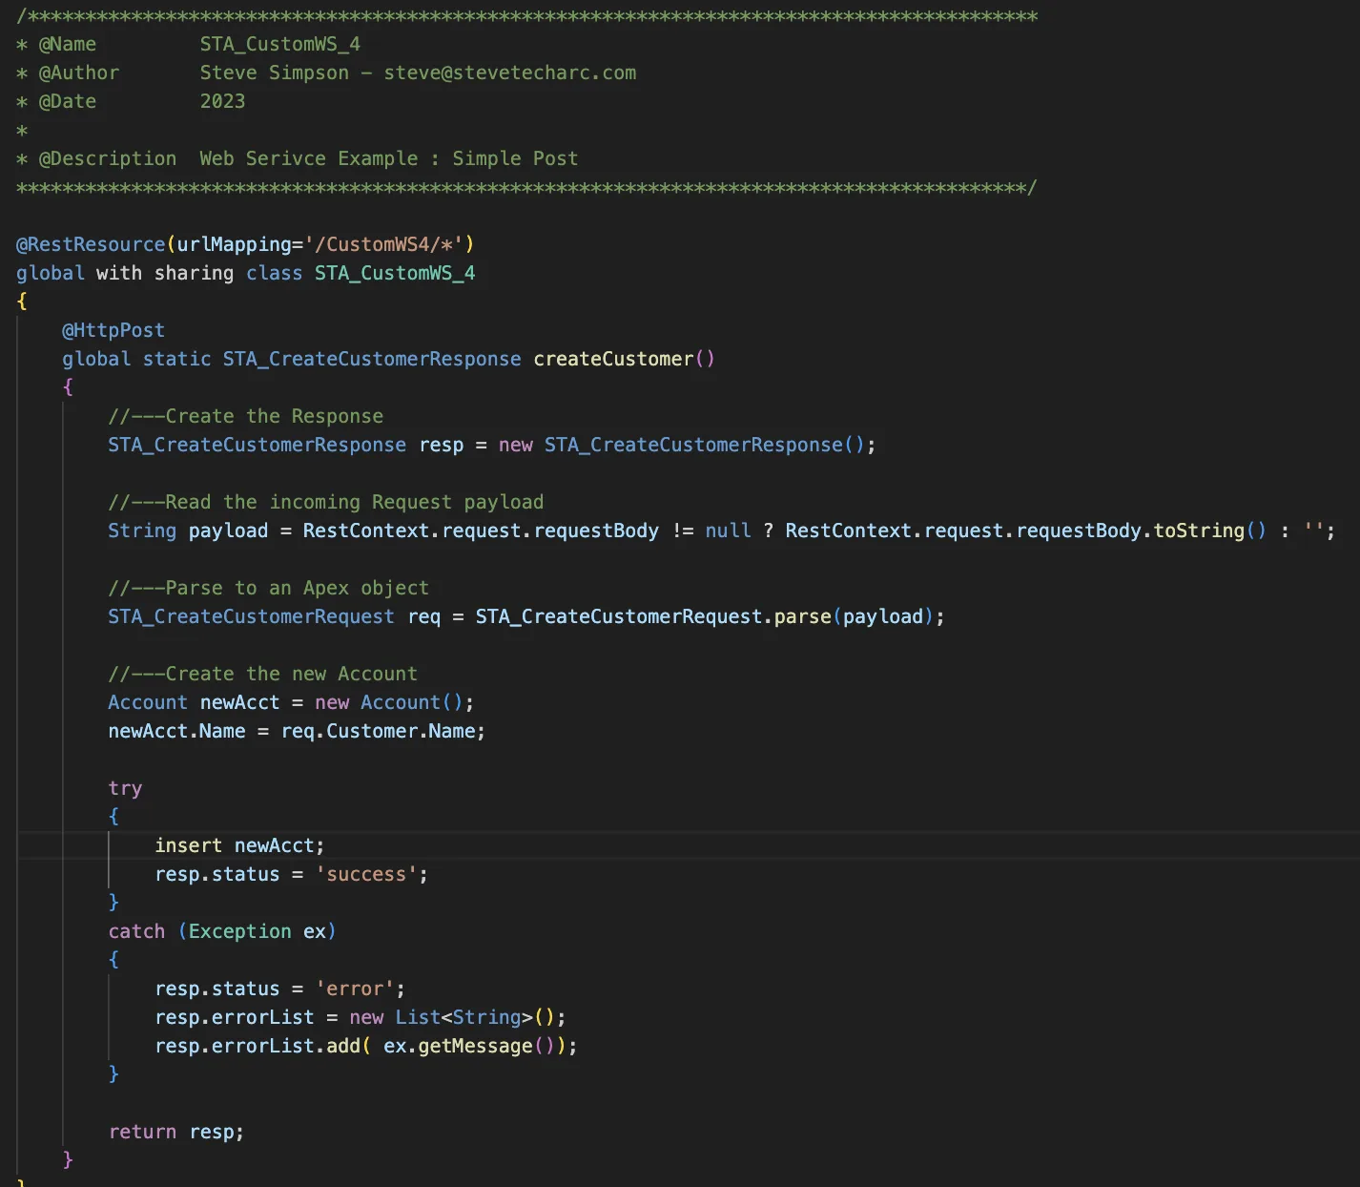Click the '/CustomWS4/*' string literal
The width and height of the screenshot is (1360, 1187).
coord(383,244)
